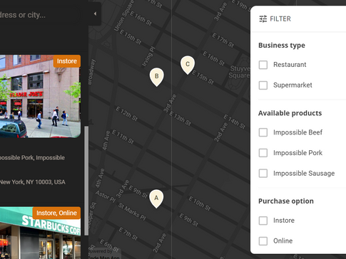
Task: Click the Impossible Pork products line
Action: (32, 158)
